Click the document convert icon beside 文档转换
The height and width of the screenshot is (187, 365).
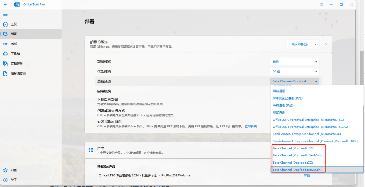tap(5, 64)
